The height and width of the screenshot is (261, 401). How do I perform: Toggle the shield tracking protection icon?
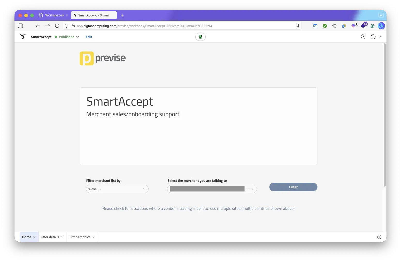click(x=67, y=26)
